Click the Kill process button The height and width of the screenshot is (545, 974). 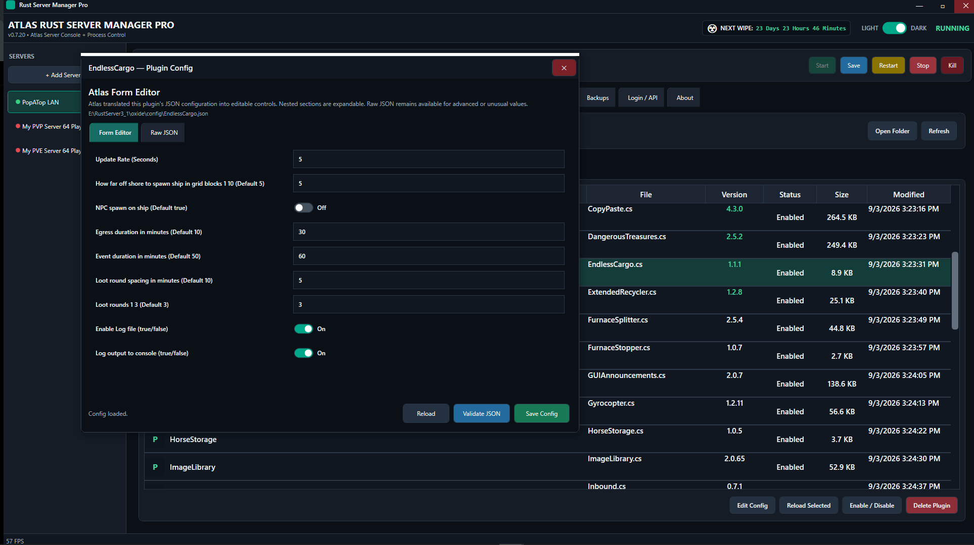pos(952,66)
